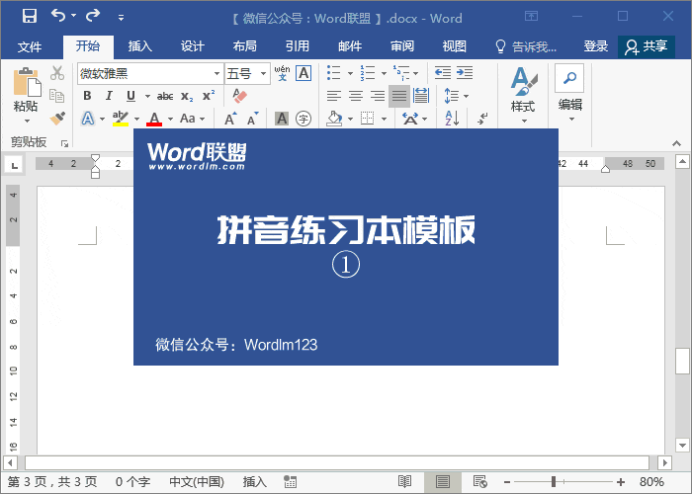Expand the 样式 styles gallery
This screenshot has height=494, width=692.
tap(523, 95)
